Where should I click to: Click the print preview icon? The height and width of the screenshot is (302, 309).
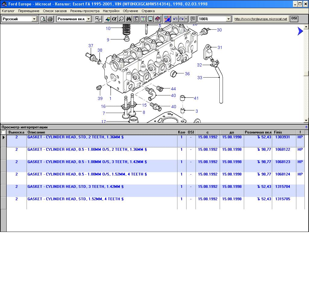43,19
